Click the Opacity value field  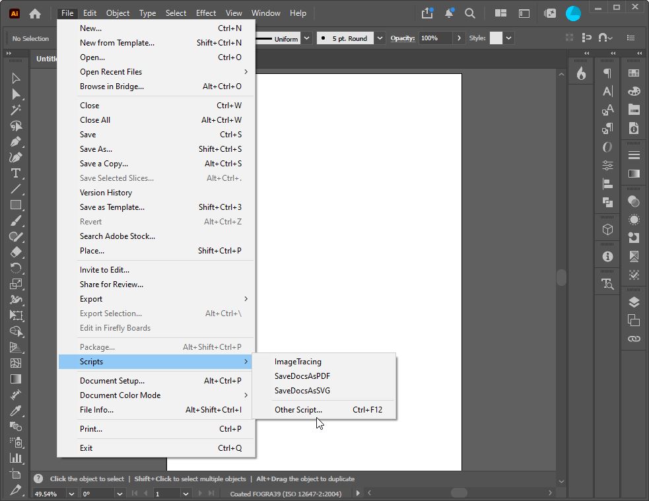click(435, 38)
